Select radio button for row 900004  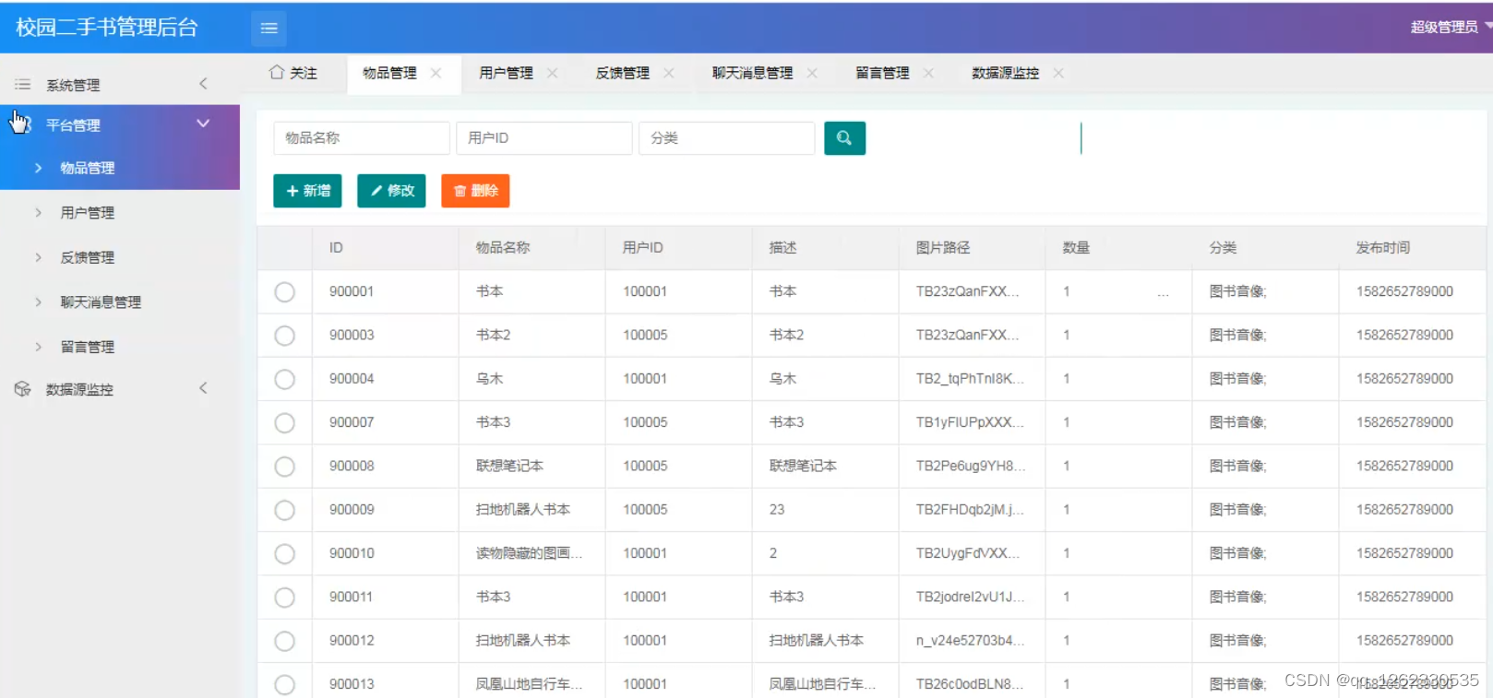(285, 379)
